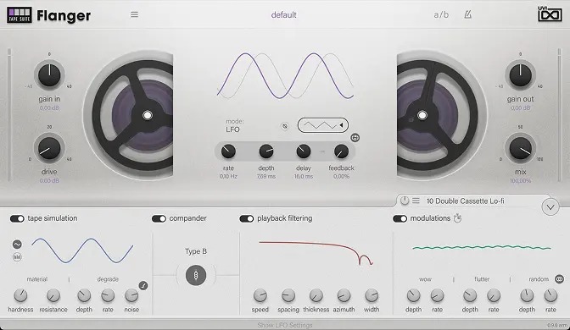
Task: Click the feedback 0.00% value
Action: (x=341, y=177)
